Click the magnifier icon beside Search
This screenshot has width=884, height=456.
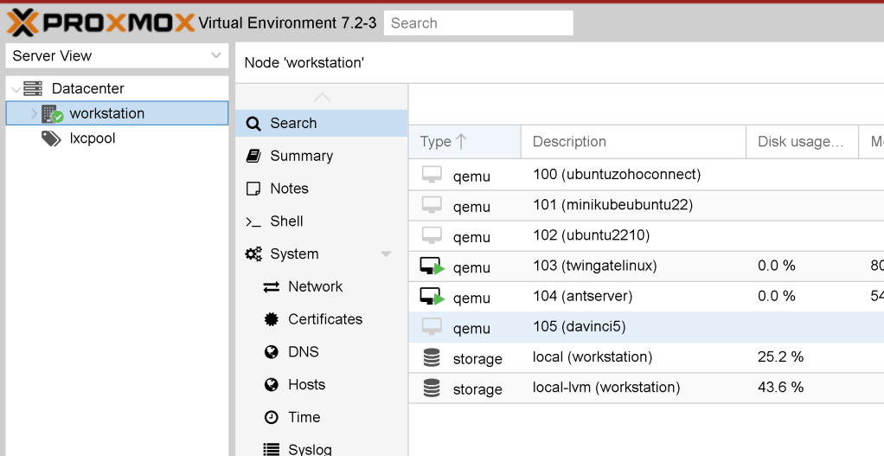(x=253, y=124)
